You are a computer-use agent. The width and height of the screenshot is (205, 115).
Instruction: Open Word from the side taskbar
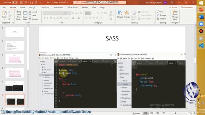pyautogui.click(x=201, y=17)
